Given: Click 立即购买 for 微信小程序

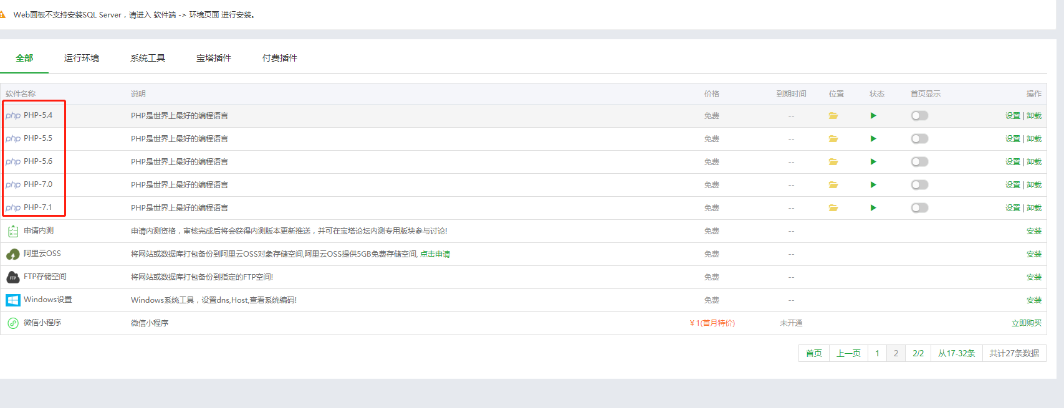Looking at the screenshot, I should [1026, 323].
